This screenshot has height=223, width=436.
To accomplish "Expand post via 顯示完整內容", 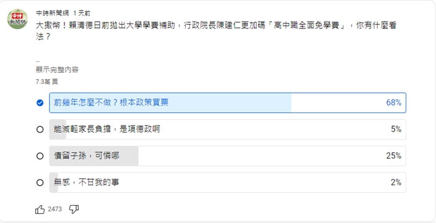I will pyautogui.click(x=57, y=70).
